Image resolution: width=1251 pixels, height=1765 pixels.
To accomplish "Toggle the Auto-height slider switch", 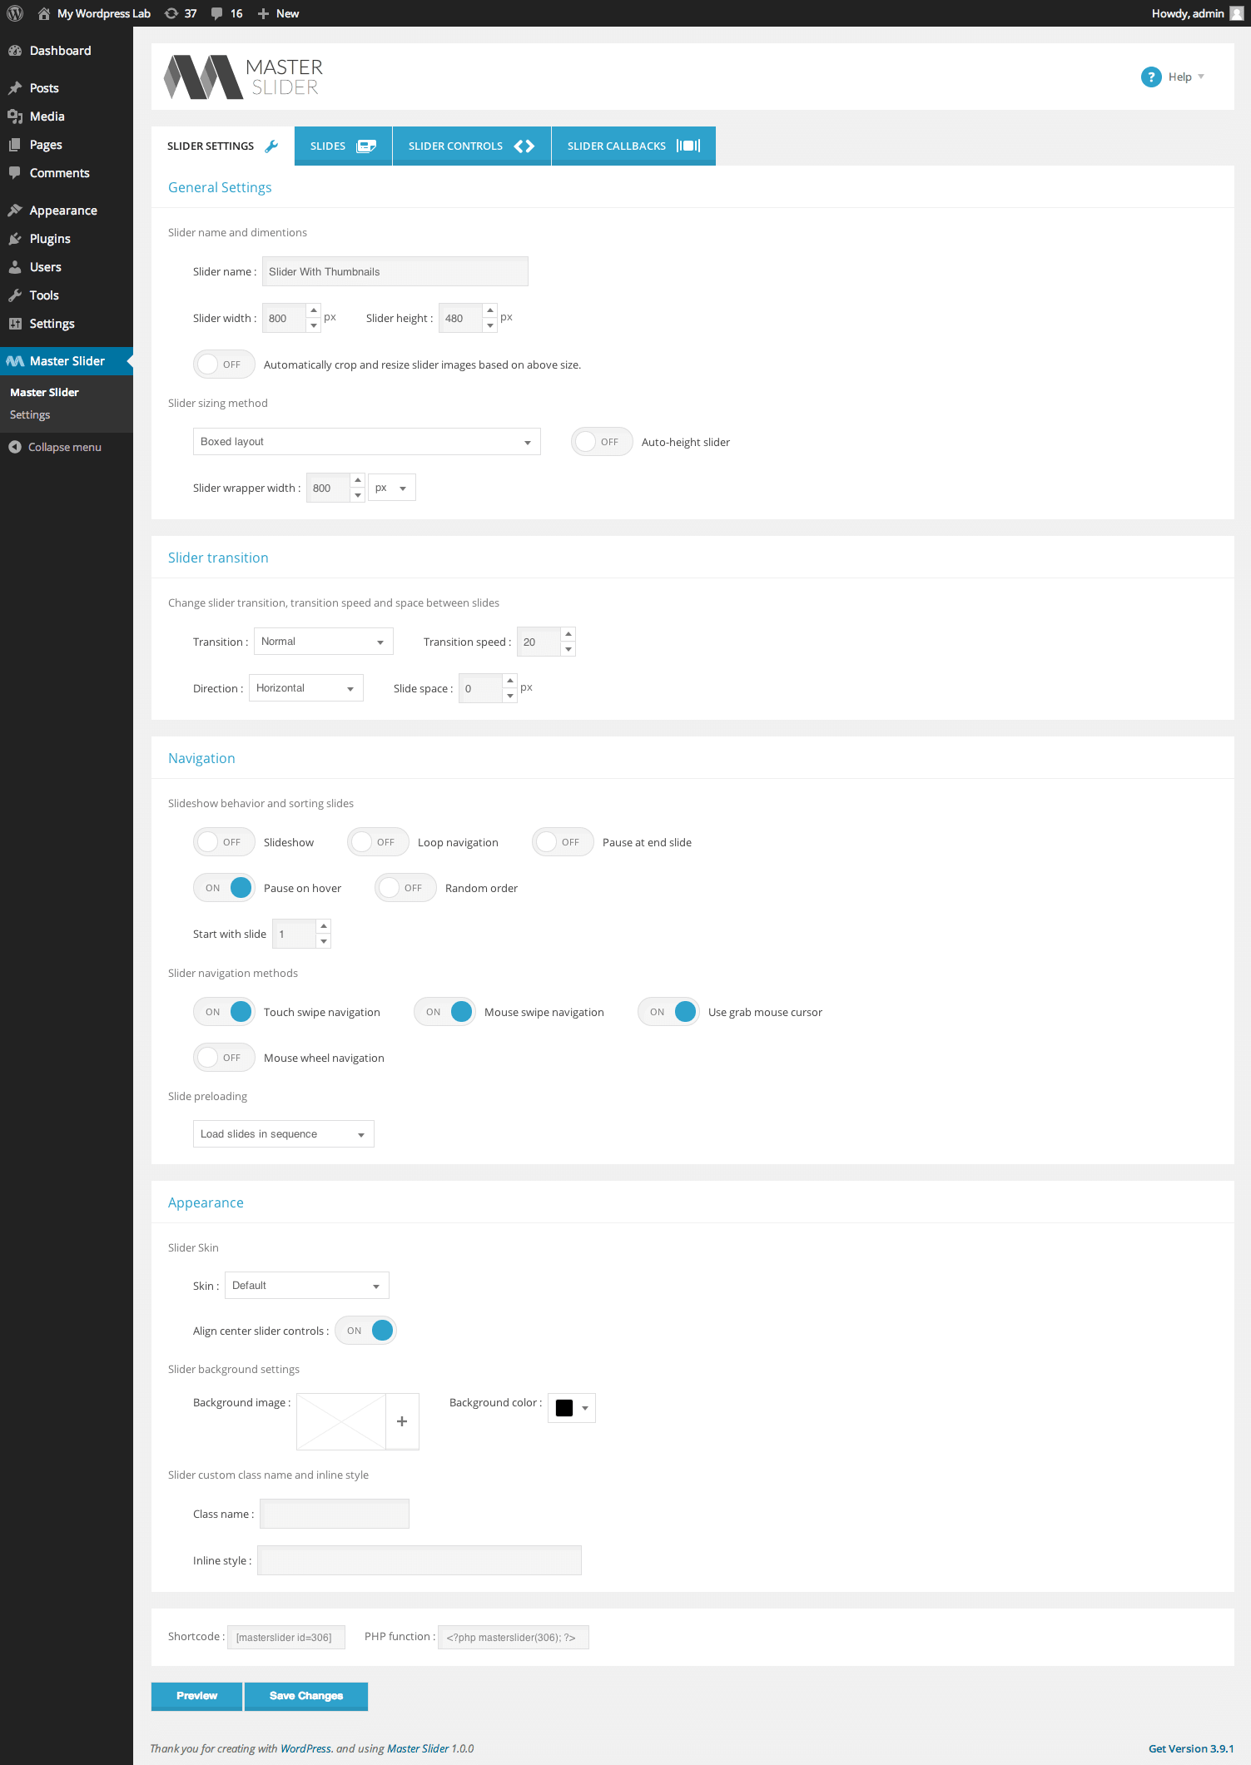I will [x=602, y=442].
